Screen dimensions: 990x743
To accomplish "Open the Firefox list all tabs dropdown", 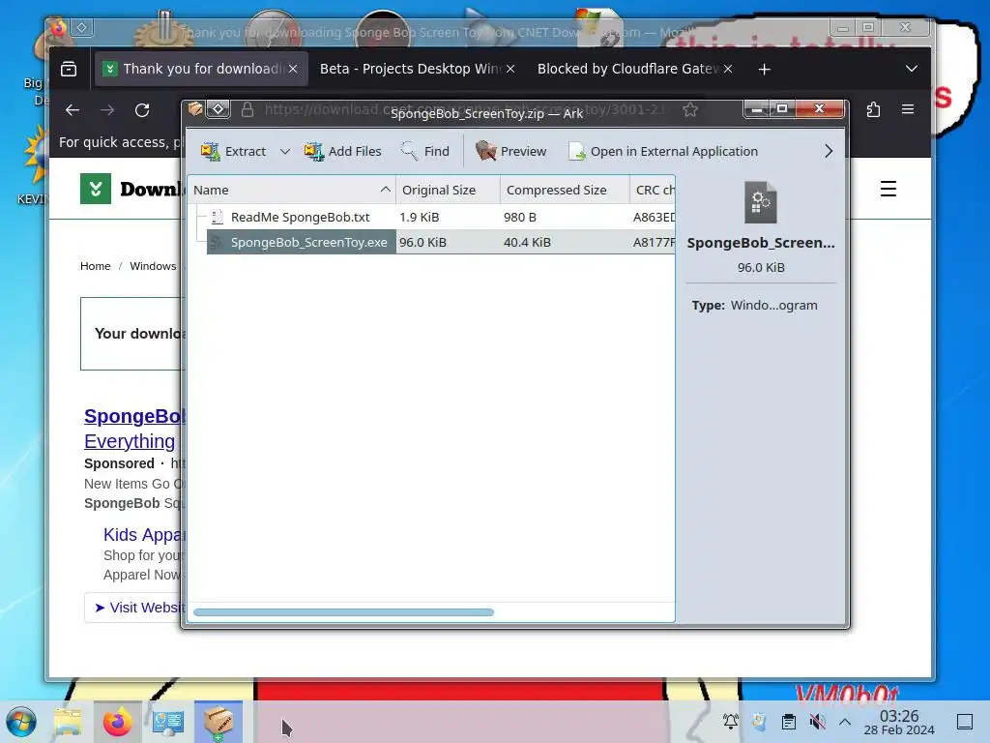I will click(911, 69).
